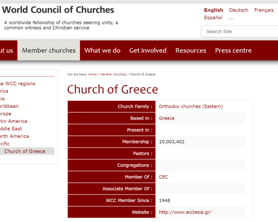This screenshot has height=222, width=278.
Task: Open Orthodox churches (Eastern) link
Action: pyautogui.click(x=191, y=106)
